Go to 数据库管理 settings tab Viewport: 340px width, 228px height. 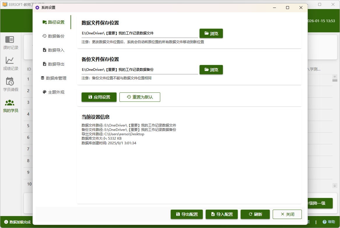coord(54,78)
